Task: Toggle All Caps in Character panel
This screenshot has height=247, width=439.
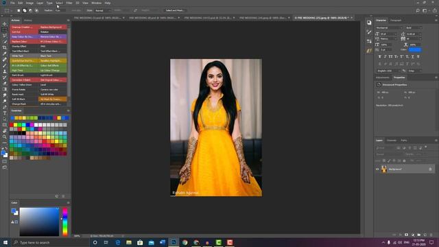Action: click(390, 56)
